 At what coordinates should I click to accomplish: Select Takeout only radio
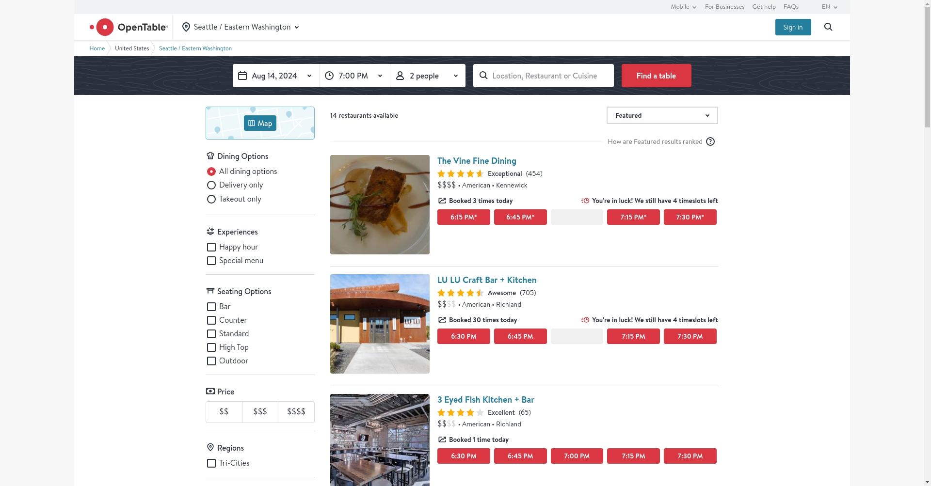coord(211,199)
